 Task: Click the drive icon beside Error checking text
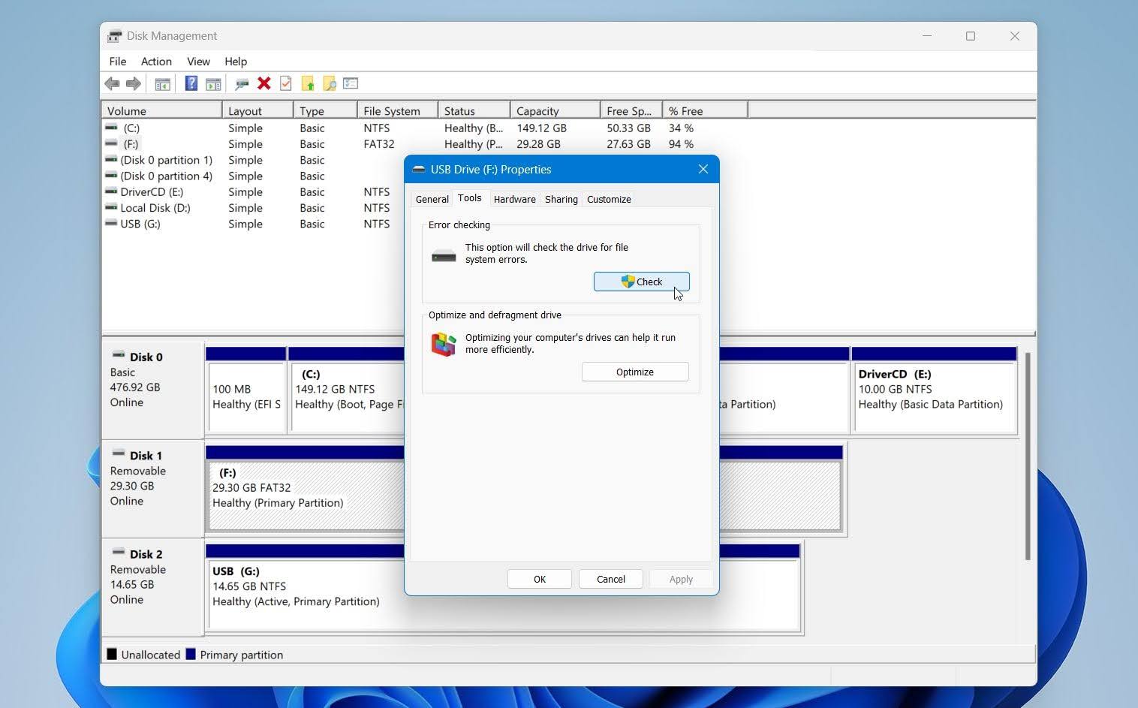pyautogui.click(x=444, y=256)
